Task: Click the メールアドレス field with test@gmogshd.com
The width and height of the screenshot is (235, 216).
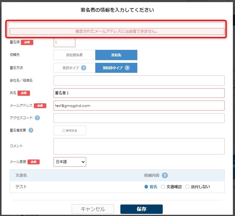Action: (139, 106)
